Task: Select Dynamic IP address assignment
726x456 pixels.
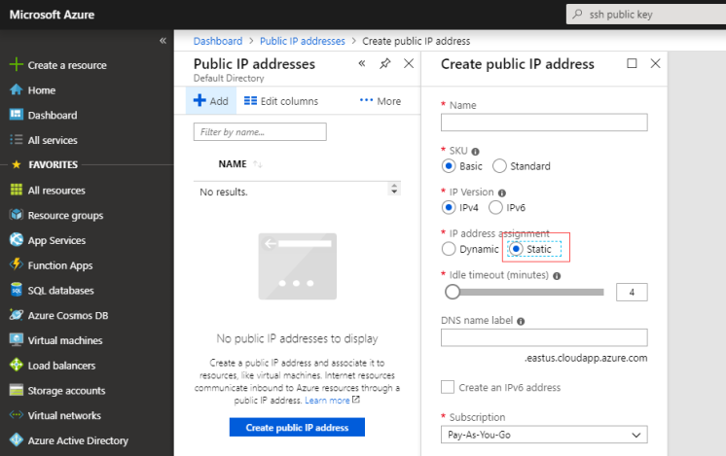Action: [449, 249]
